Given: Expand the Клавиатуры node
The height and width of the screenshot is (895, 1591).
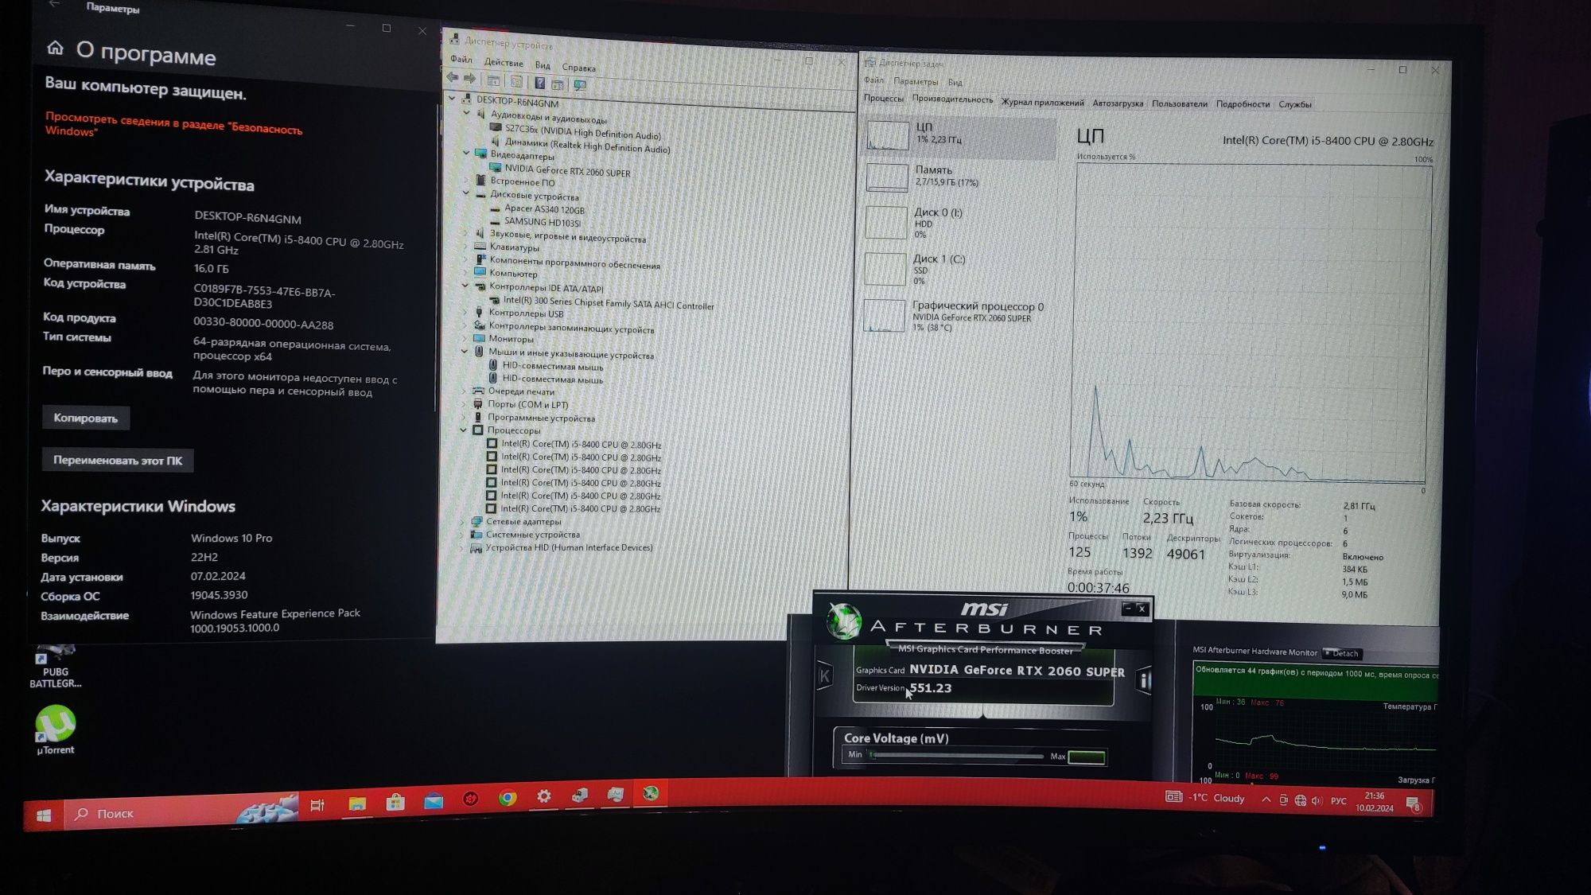Looking at the screenshot, I should [466, 247].
